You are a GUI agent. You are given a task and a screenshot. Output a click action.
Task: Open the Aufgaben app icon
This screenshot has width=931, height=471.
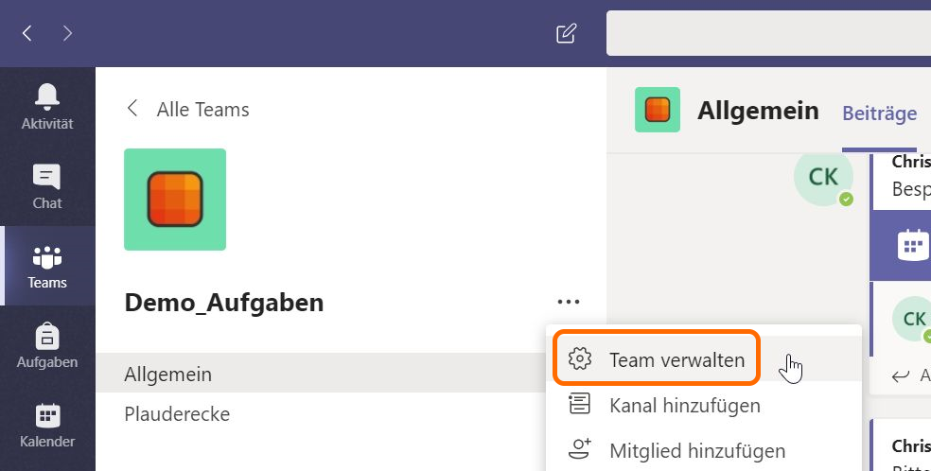click(x=47, y=345)
